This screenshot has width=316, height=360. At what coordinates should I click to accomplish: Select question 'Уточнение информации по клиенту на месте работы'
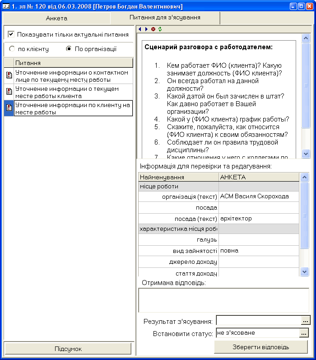point(74,108)
